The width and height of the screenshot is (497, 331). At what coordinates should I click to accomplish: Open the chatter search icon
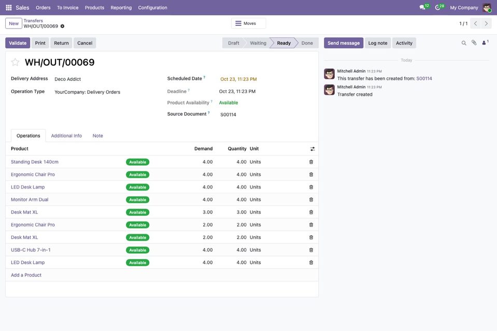464,43
